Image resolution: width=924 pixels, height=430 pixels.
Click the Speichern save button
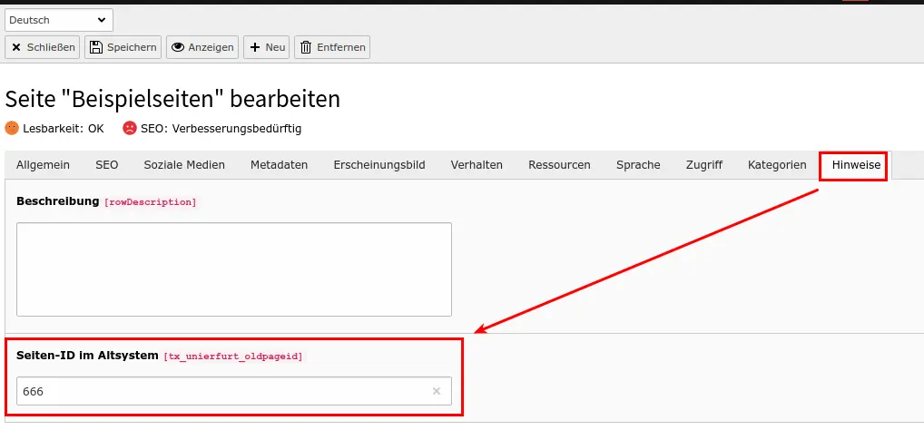[x=123, y=47]
